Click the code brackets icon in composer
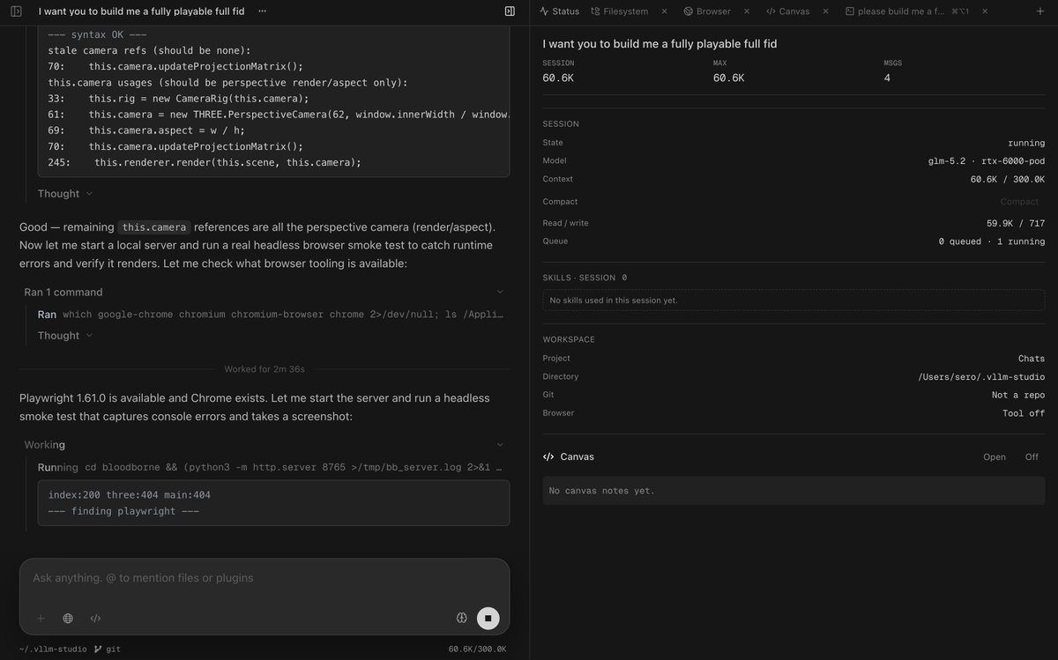The width and height of the screenshot is (1058, 660). (x=96, y=619)
